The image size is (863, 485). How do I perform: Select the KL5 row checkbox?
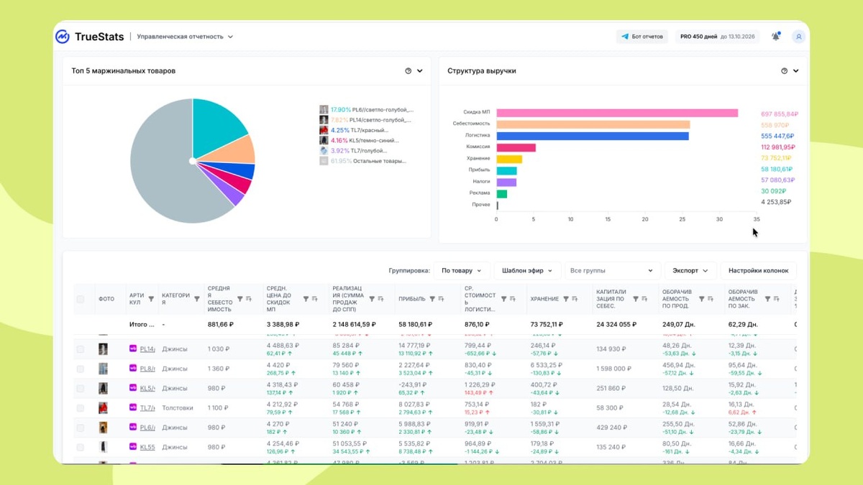click(x=80, y=388)
